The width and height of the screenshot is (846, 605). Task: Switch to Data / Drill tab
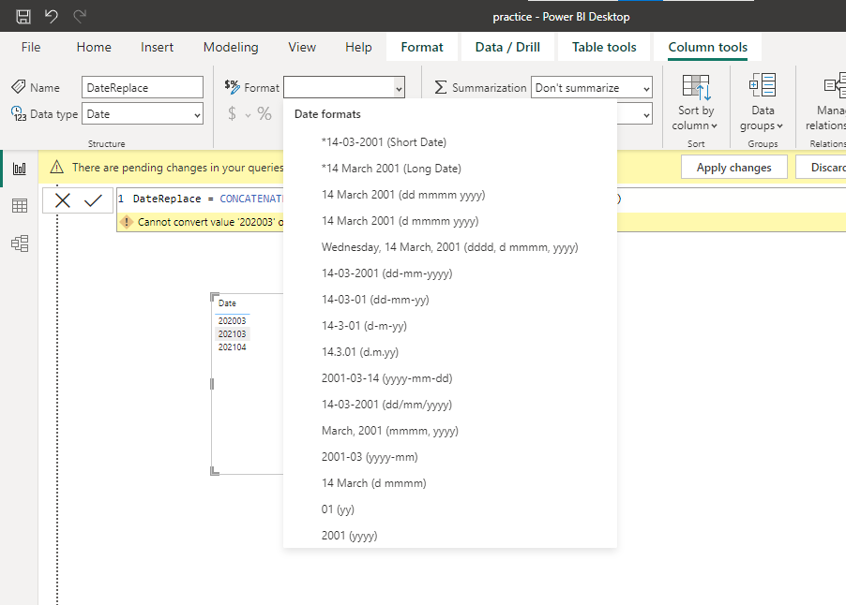pyautogui.click(x=507, y=47)
